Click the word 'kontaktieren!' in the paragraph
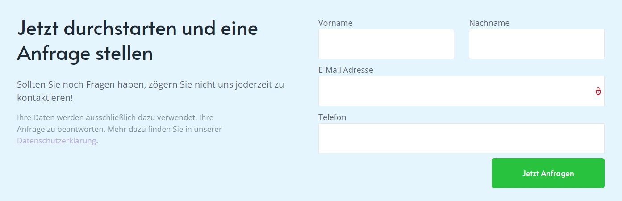The image size is (622, 201). point(45,97)
